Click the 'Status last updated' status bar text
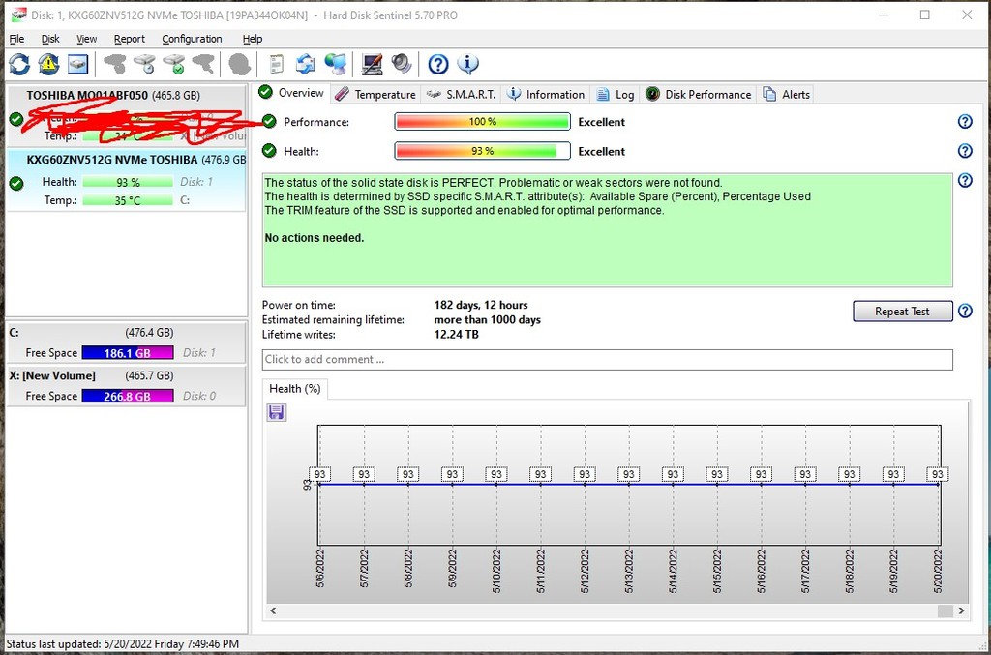The width and height of the screenshot is (991, 655). [123, 643]
